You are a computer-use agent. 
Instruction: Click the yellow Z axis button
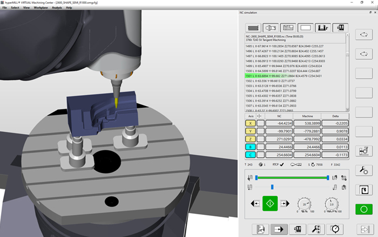251,139
